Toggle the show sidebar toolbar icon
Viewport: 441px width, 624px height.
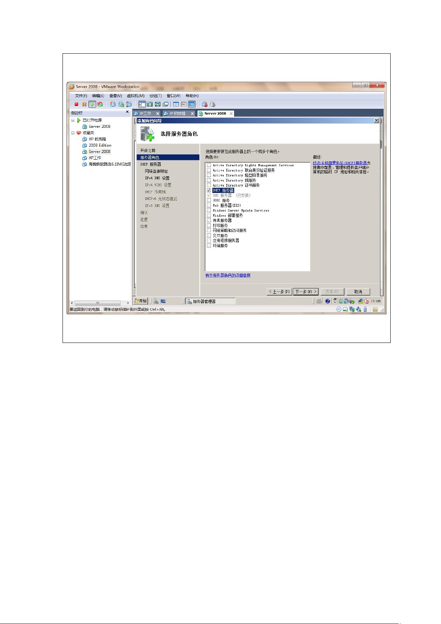(142, 104)
